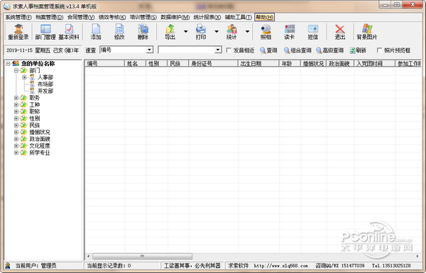426x273 pixels.
Task: Click the 高级查询 advanced query button
Action: pyautogui.click(x=330, y=50)
